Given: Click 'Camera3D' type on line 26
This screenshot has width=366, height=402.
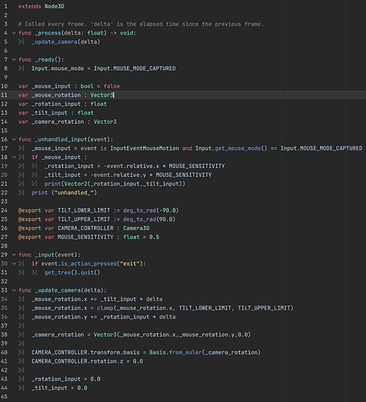Looking at the screenshot, I should click(x=136, y=228).
